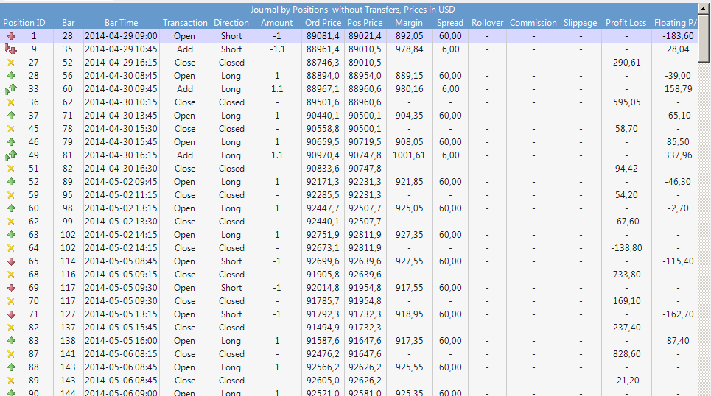Click the Bar Time column header
The width and height of the screenshot is (711, 396).
[121, 23]
